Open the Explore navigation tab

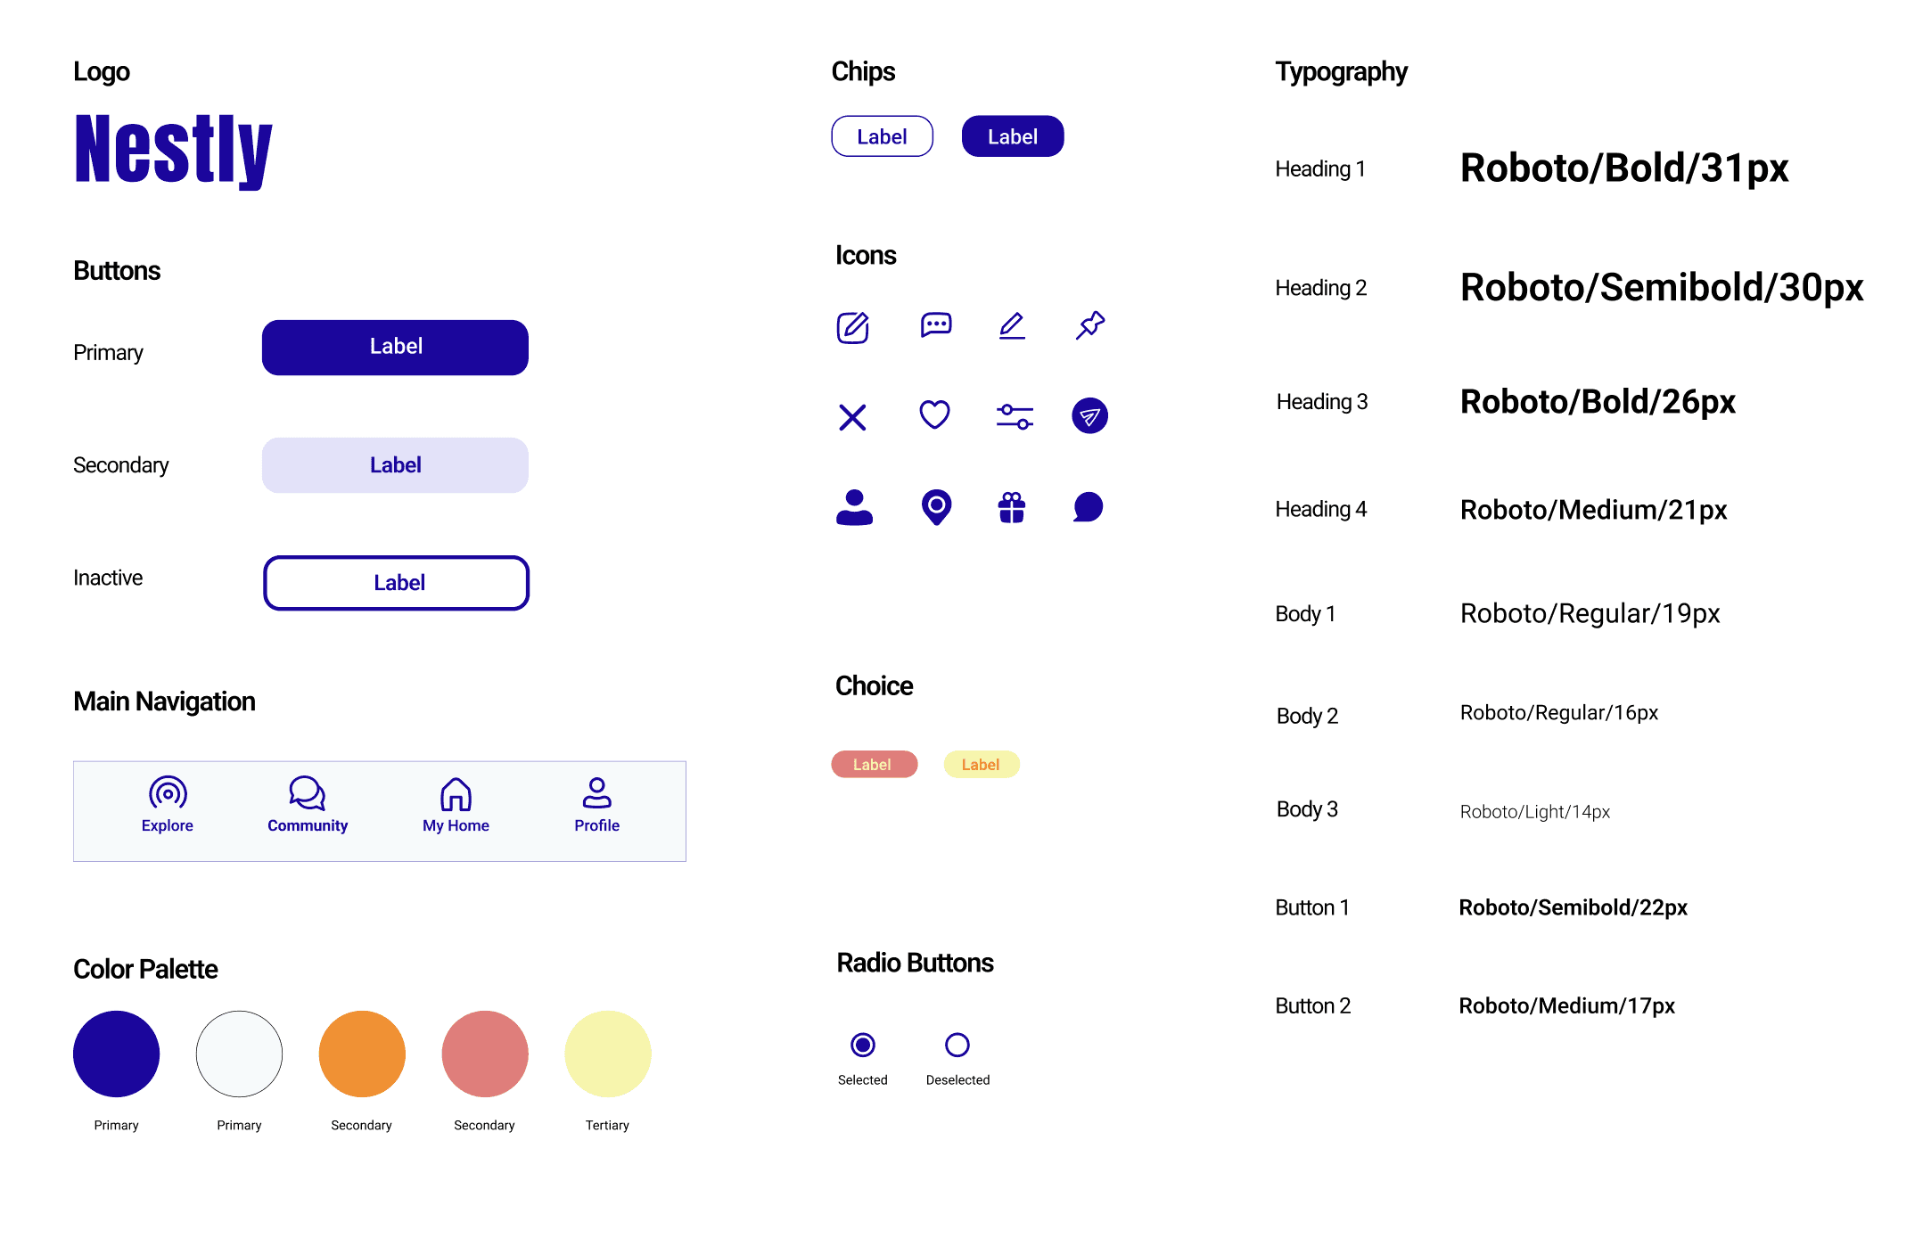pos(168,805)
